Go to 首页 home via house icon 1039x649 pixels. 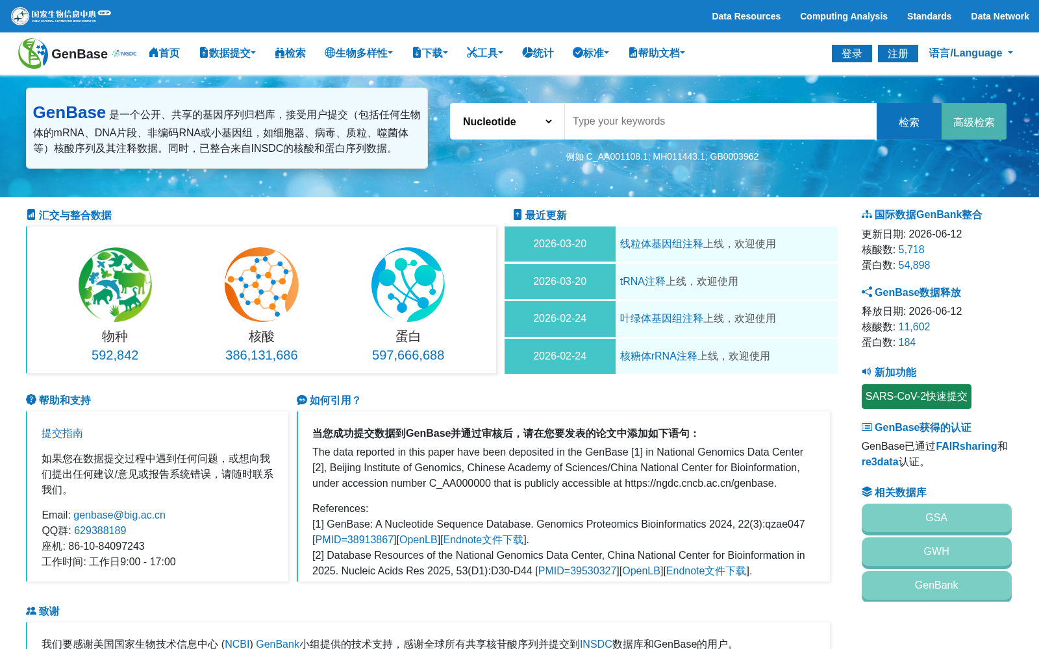click(164, 53)
